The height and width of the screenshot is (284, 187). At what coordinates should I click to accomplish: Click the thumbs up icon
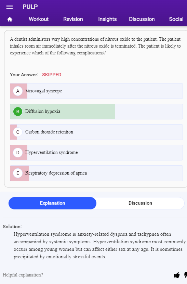[x=177, y=275]
